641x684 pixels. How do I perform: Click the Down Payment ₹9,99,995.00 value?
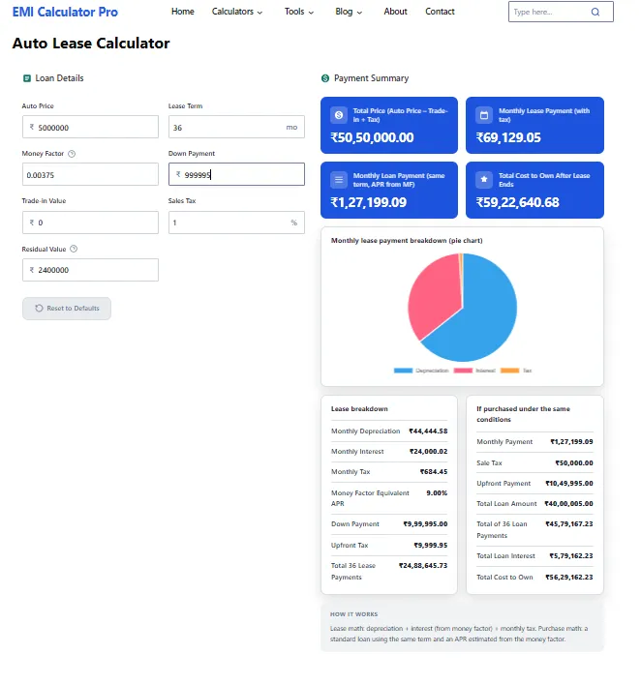(x=425, y=524)
